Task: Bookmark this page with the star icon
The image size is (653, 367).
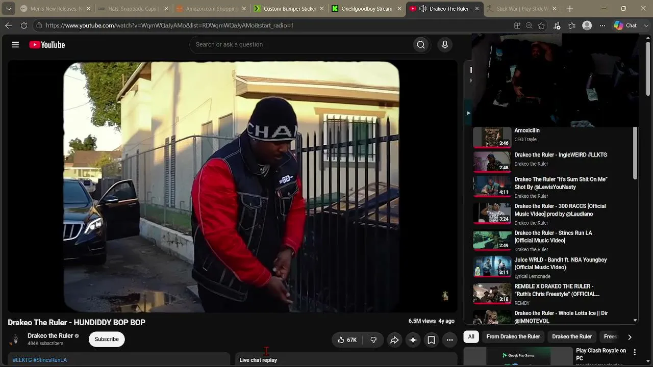Action: click(x=541, y=25)
